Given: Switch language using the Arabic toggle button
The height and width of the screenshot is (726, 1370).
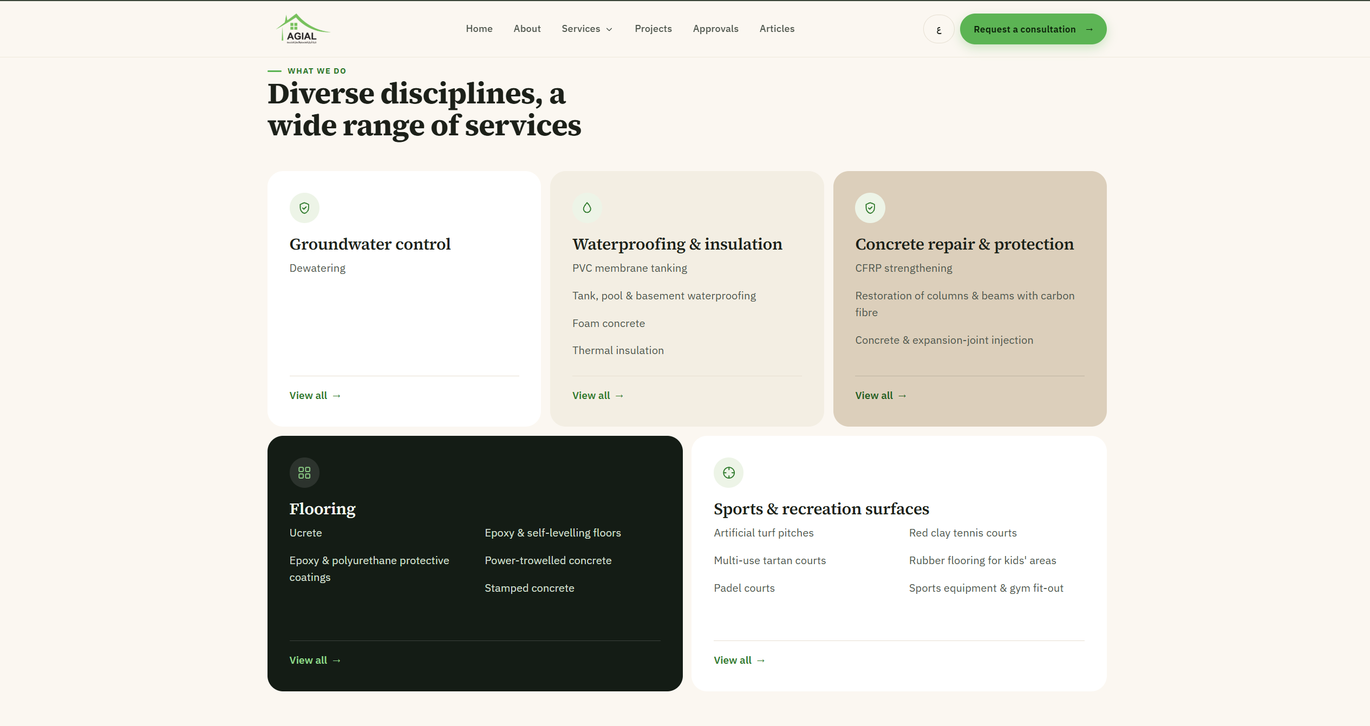Looking at the screenshot, I should 938,29.
